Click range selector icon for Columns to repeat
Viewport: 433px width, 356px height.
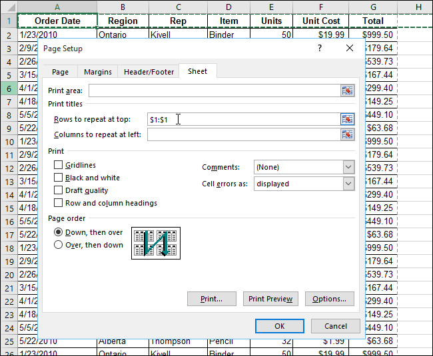347,134
